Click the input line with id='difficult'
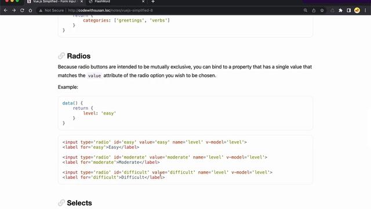 [x=168, y=172]
